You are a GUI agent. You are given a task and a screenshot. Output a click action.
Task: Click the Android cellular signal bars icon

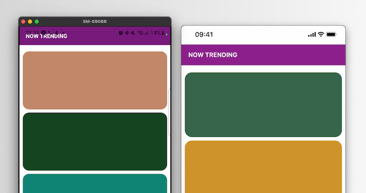146,33
